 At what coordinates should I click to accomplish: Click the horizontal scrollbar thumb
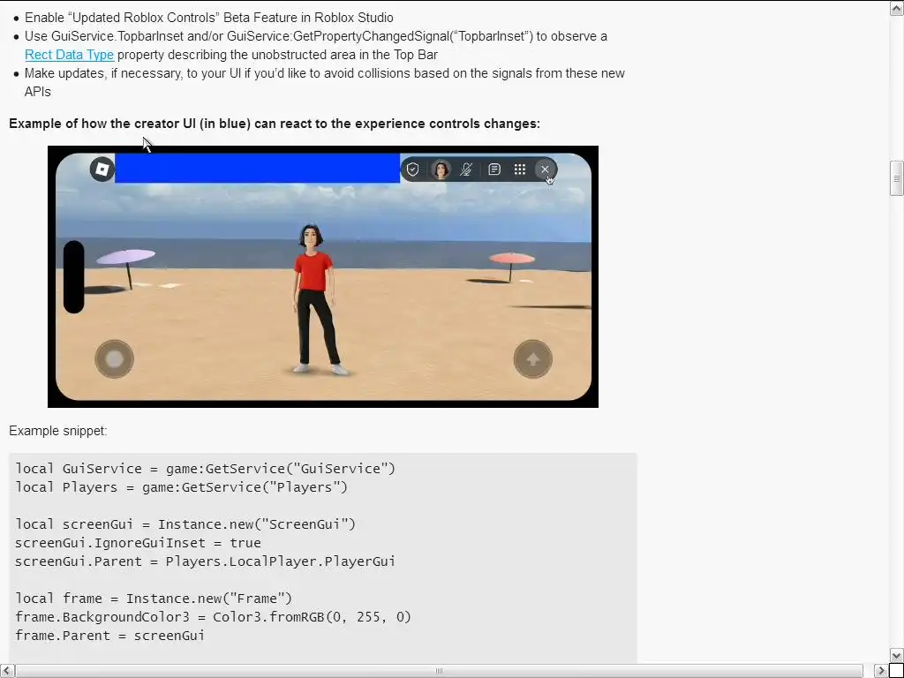[x=440, y=671]
